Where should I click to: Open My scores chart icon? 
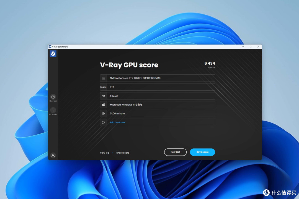pos(53,110)
